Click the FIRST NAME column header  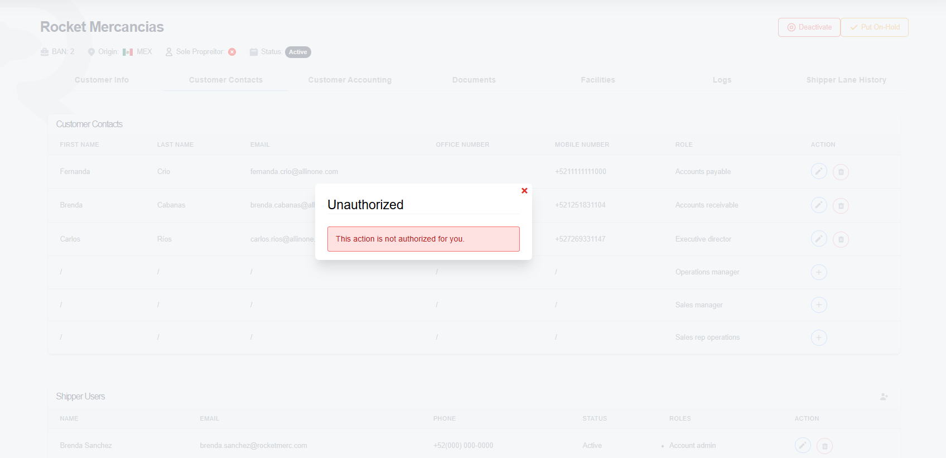click(80, 144)
